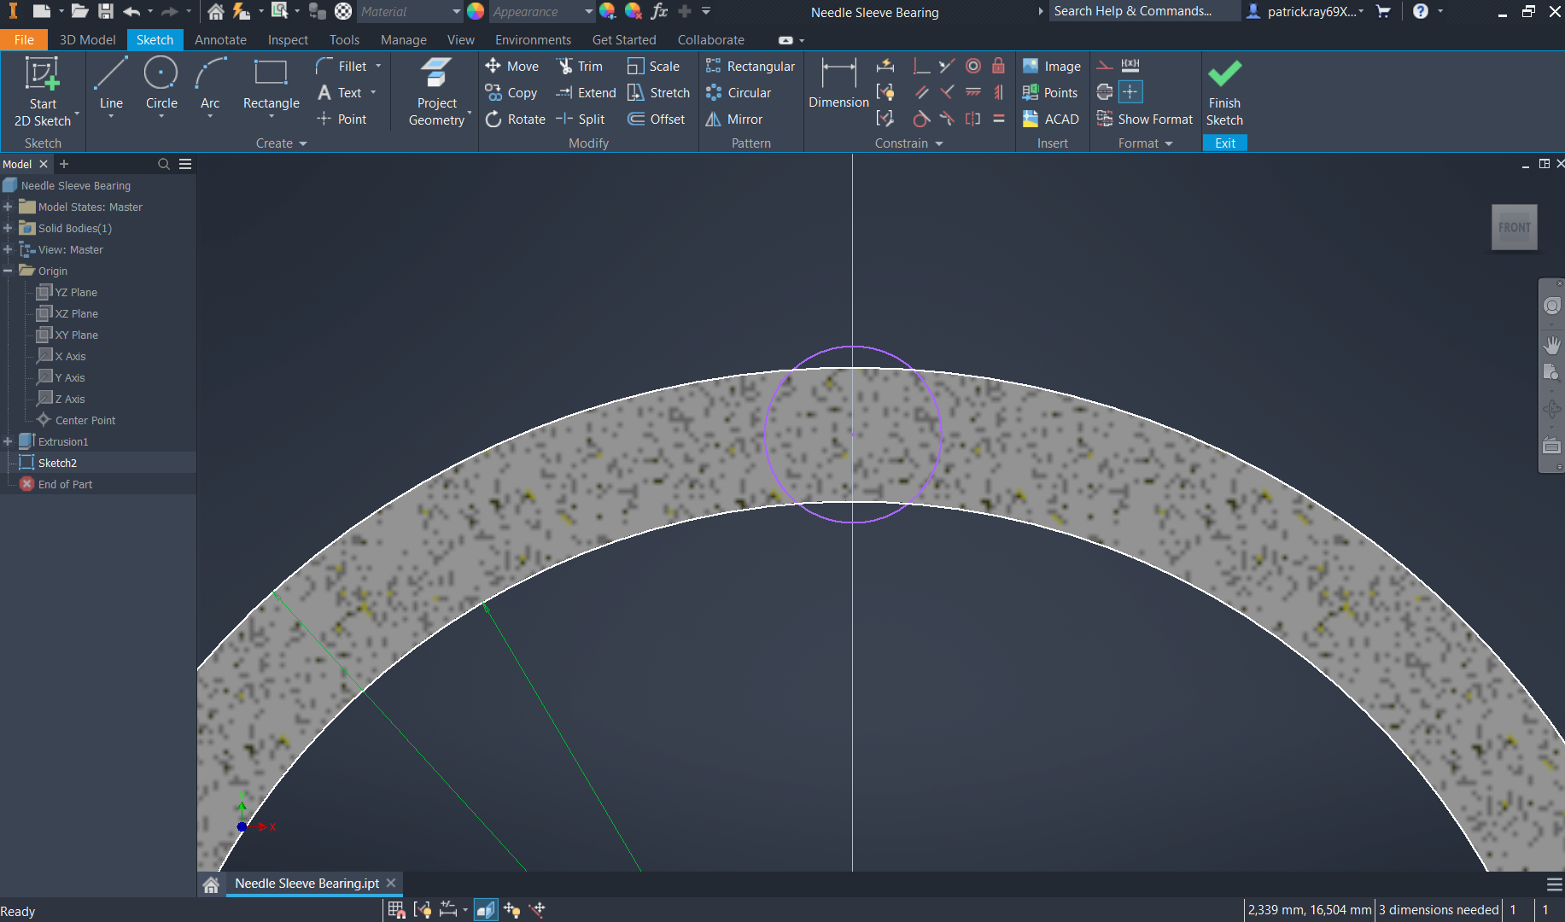Toggle Slice Graphics in status bar
This screenshot has width=1565, height=922.
485,910
